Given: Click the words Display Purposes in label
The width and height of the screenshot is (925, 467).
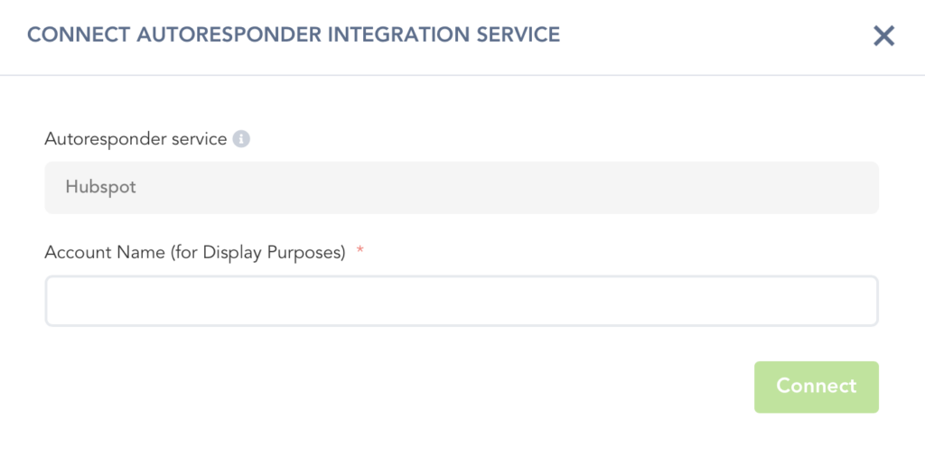Looking at the screenshot, I should 274,253.
